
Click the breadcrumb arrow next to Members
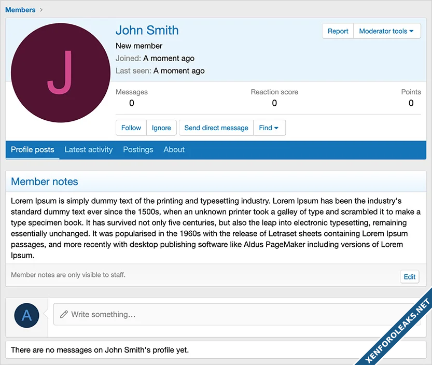tap(41, 10)
